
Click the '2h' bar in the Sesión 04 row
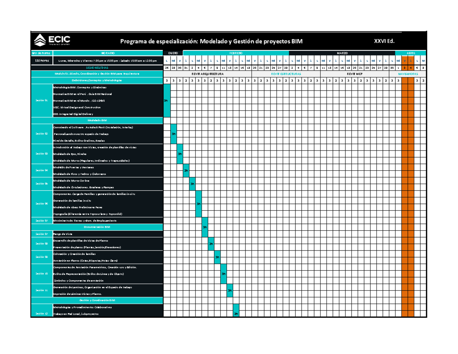coord(186,170)
